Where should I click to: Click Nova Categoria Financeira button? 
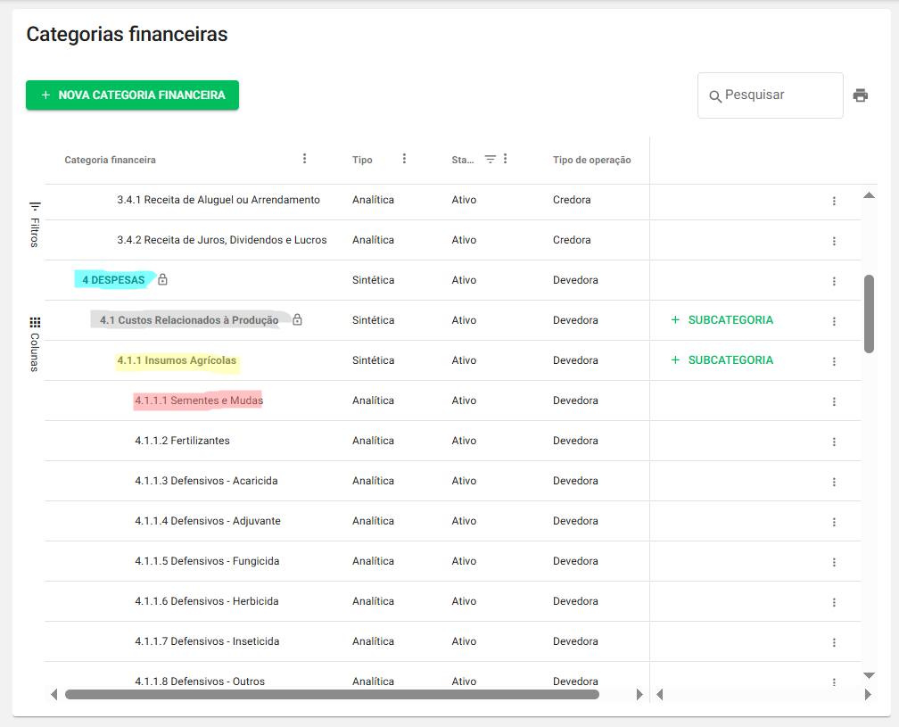(132, 95)
